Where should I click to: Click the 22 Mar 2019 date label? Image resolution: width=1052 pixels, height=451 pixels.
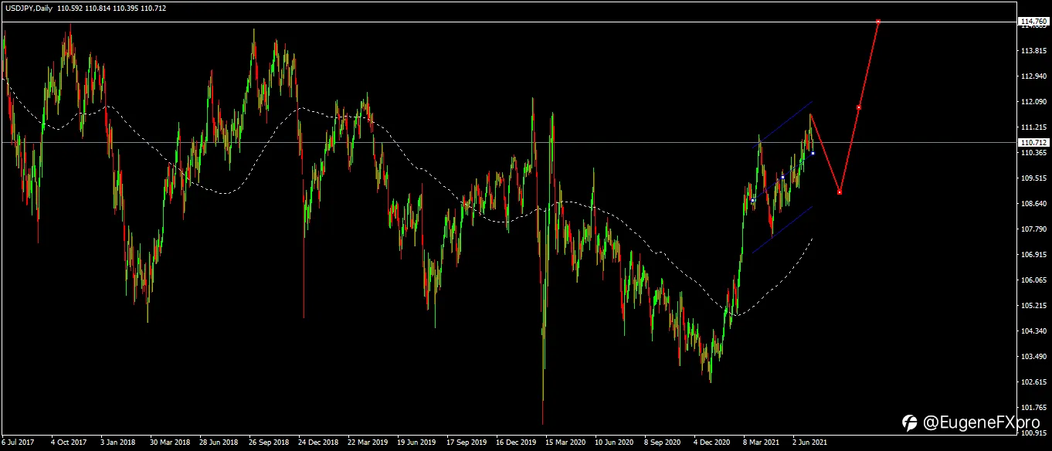point(368,443)
